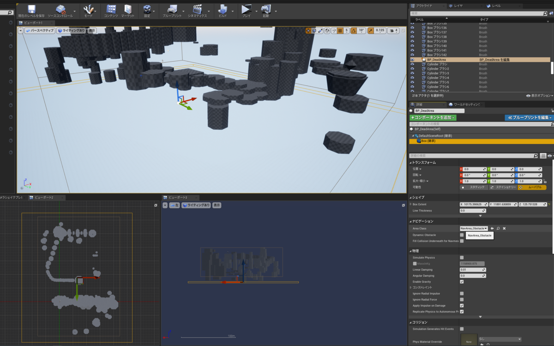Open the Modes (モード) toolbar icon
The image size is (554, 346).
pos(88,9)
